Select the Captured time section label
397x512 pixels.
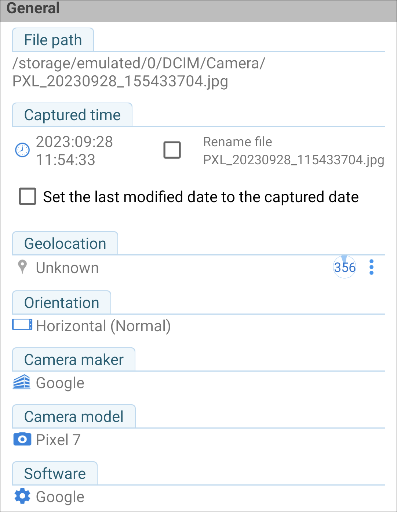pyautogui.click(x=72, y=115)
